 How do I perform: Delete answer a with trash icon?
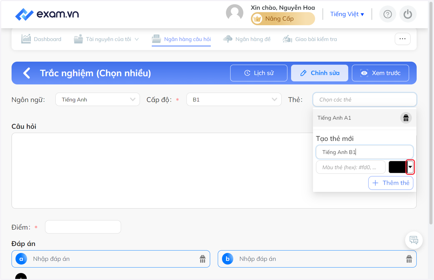click(203, 259)
